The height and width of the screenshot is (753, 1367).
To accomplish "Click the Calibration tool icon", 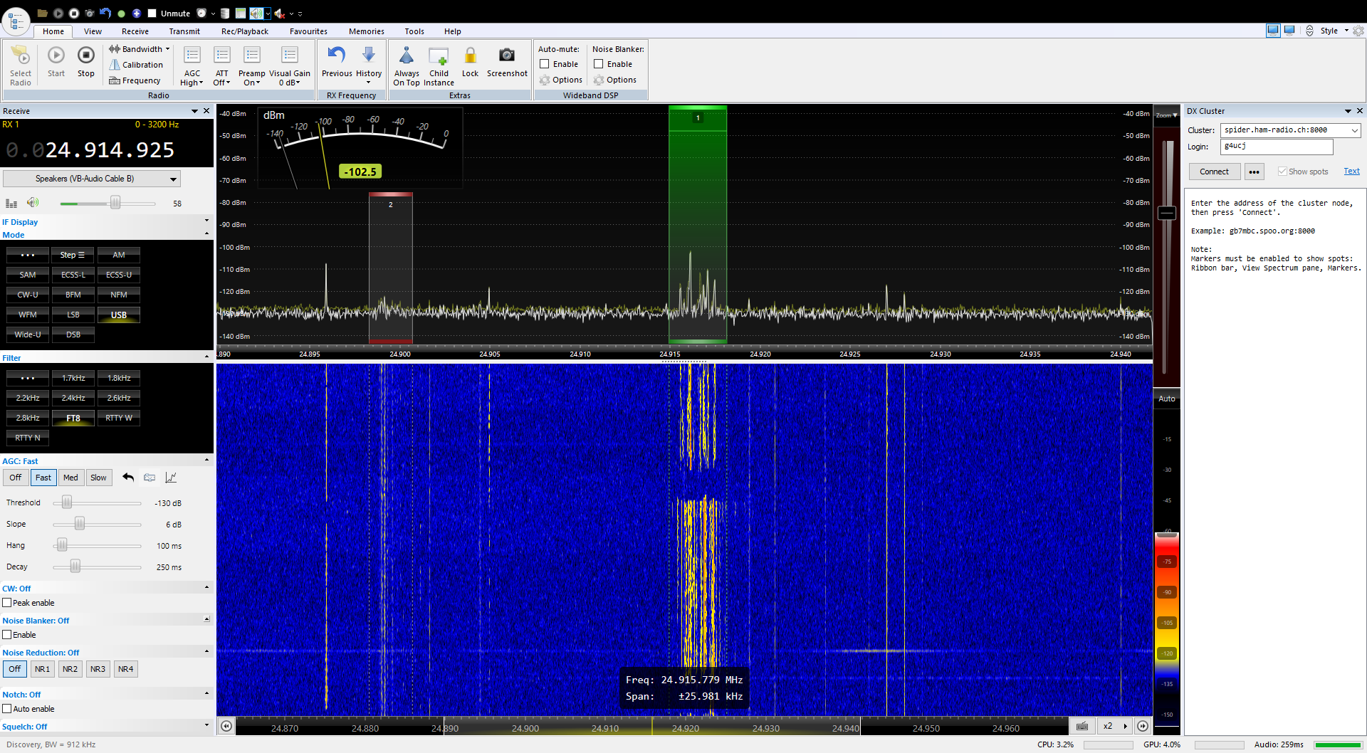I will 115,65.
